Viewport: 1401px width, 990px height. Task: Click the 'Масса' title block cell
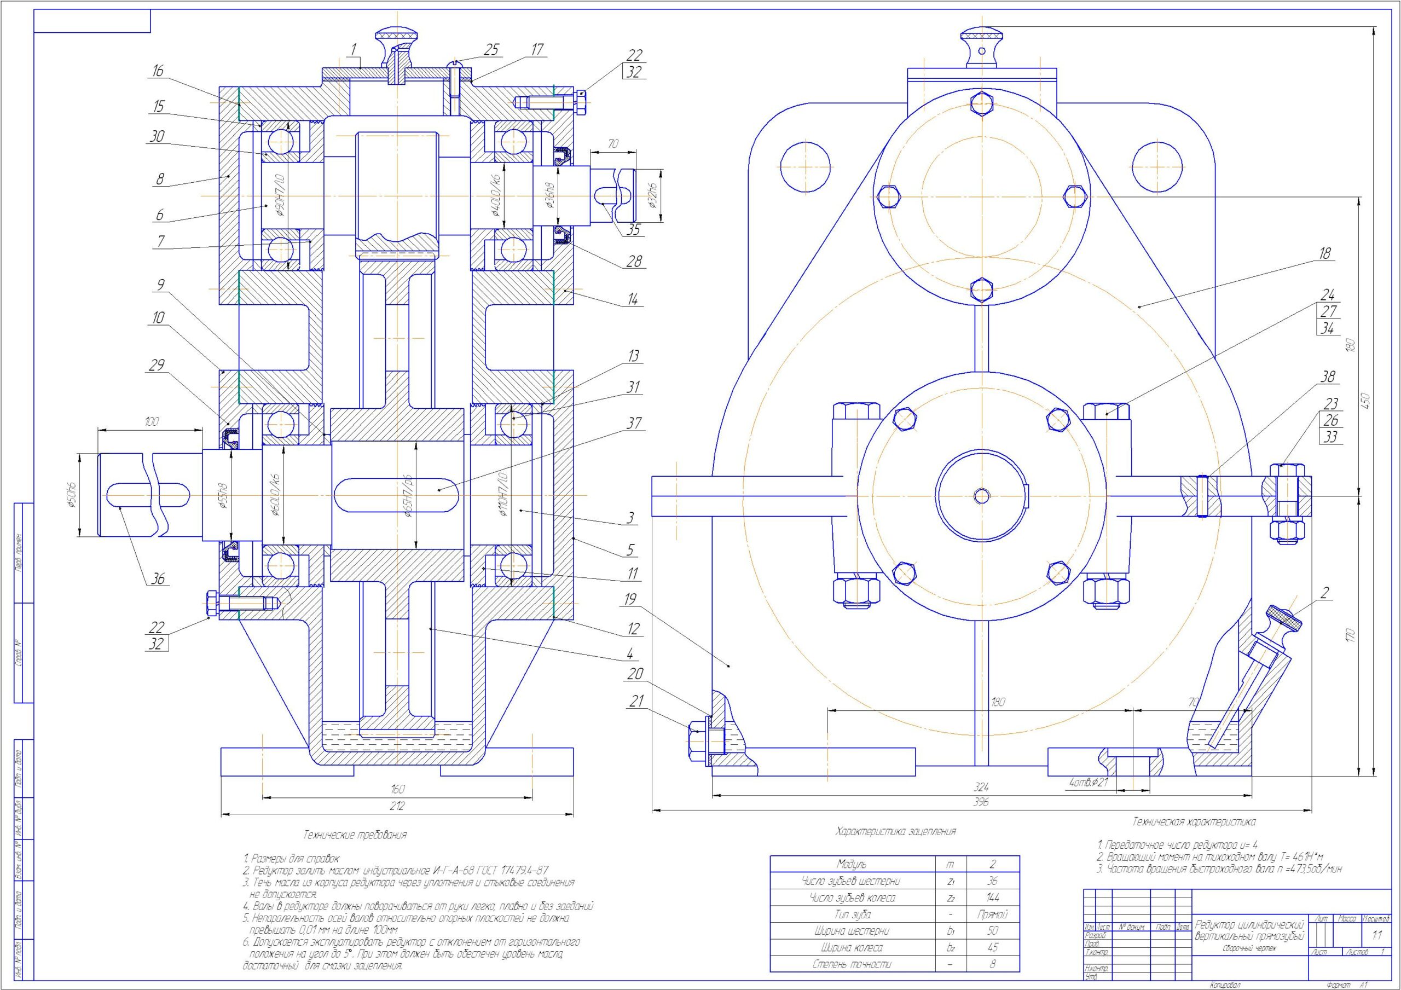[1347, 919]
